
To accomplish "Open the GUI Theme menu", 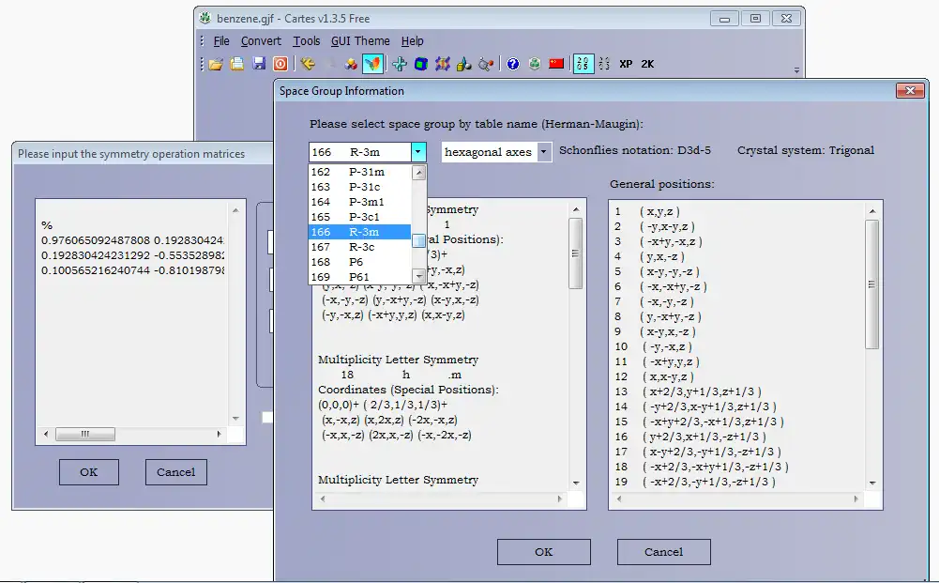I will (x=360, y=41).
